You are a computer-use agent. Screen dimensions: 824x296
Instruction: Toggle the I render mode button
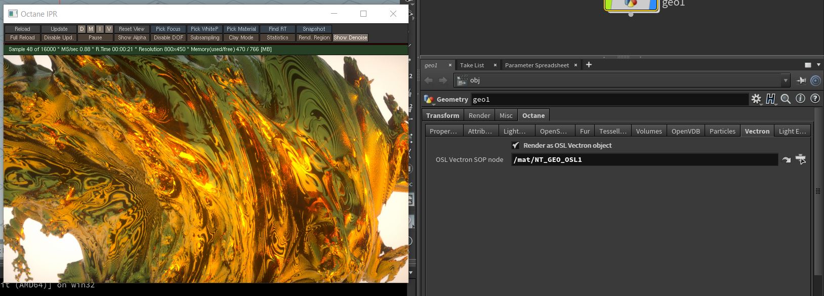coord(100,29)
